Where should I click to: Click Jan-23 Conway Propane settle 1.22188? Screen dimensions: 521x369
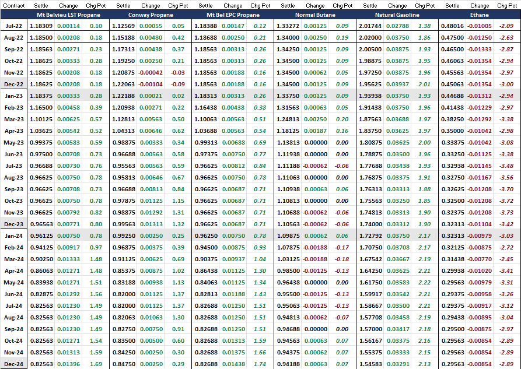(123, 96)
